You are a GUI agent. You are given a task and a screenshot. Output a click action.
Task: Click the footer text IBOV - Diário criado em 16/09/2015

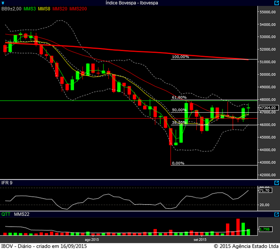tap(44, 246)
